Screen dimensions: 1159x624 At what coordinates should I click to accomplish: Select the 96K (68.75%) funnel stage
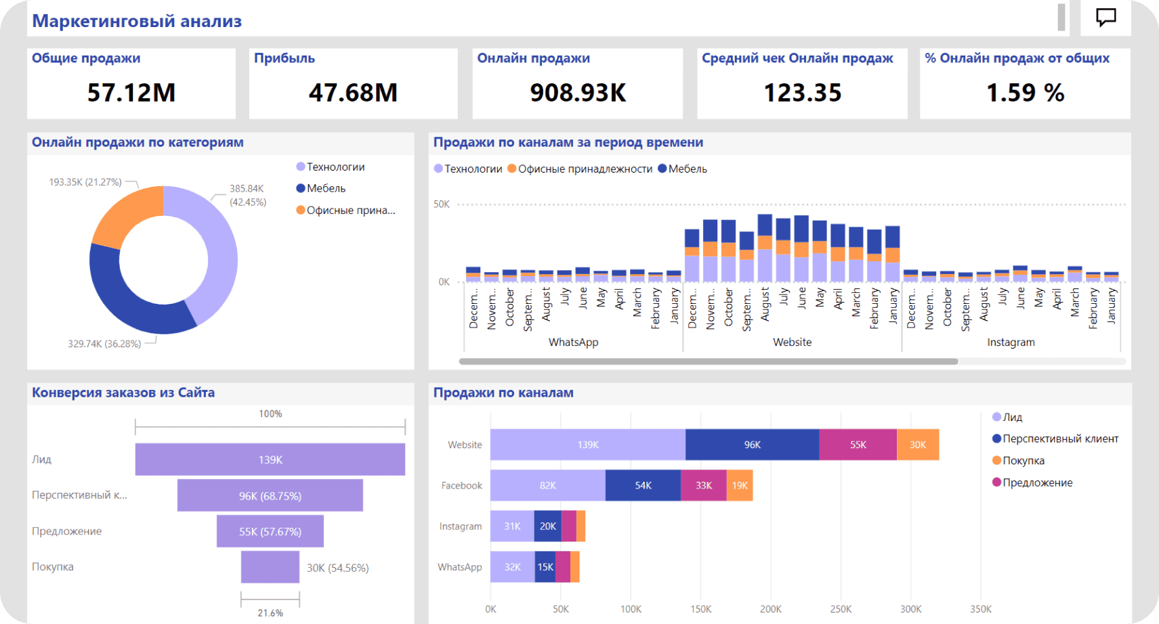coord(270,495)
